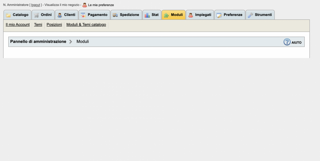The width and height of the screenshot is (320, 161).
Task: Open Le mie preferenze link
Action: [x=101, y=5]
